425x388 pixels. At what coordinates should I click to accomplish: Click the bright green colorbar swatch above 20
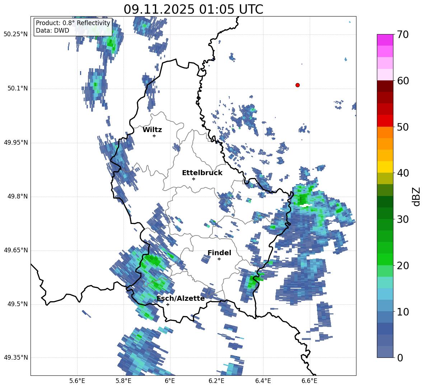385,259
